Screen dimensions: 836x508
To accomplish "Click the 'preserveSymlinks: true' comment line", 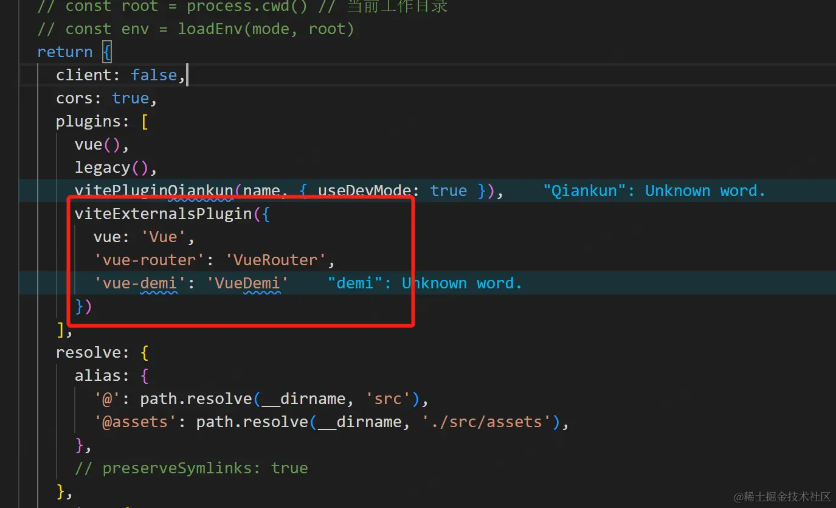I will pyautogui.click(x=192, y=468).
